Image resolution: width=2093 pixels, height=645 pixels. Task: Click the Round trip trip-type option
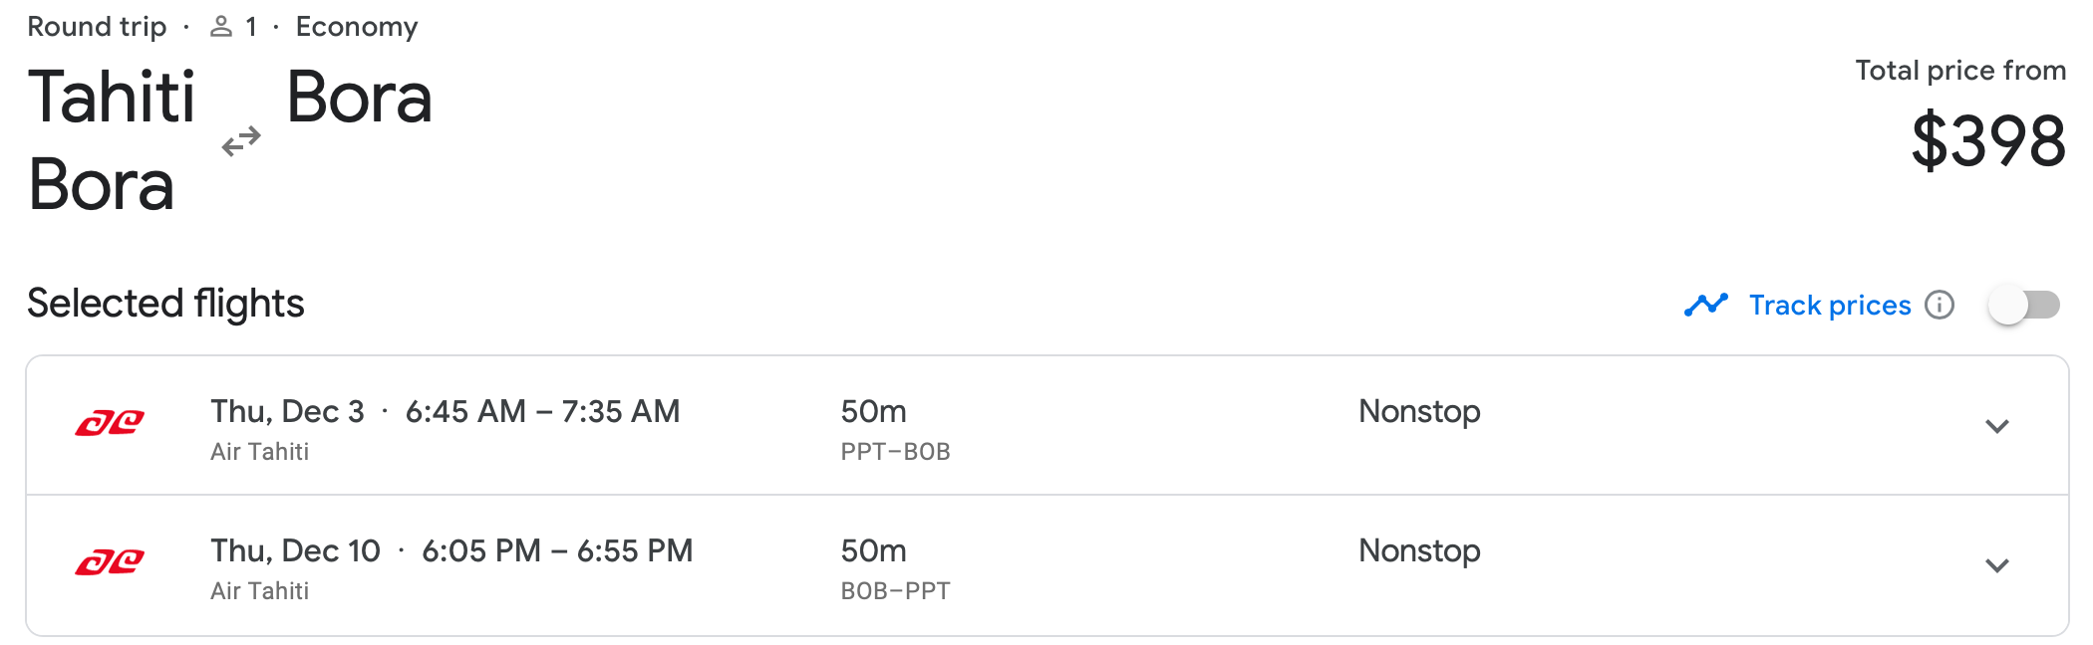(98, 26)
